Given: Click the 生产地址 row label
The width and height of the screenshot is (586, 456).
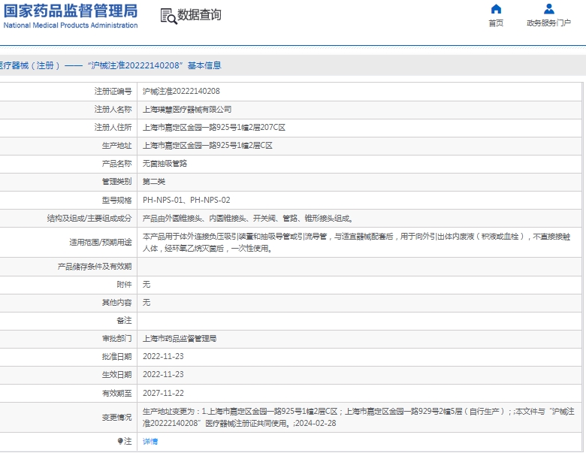Looking at the screenshot, I should tap(116, 146).
